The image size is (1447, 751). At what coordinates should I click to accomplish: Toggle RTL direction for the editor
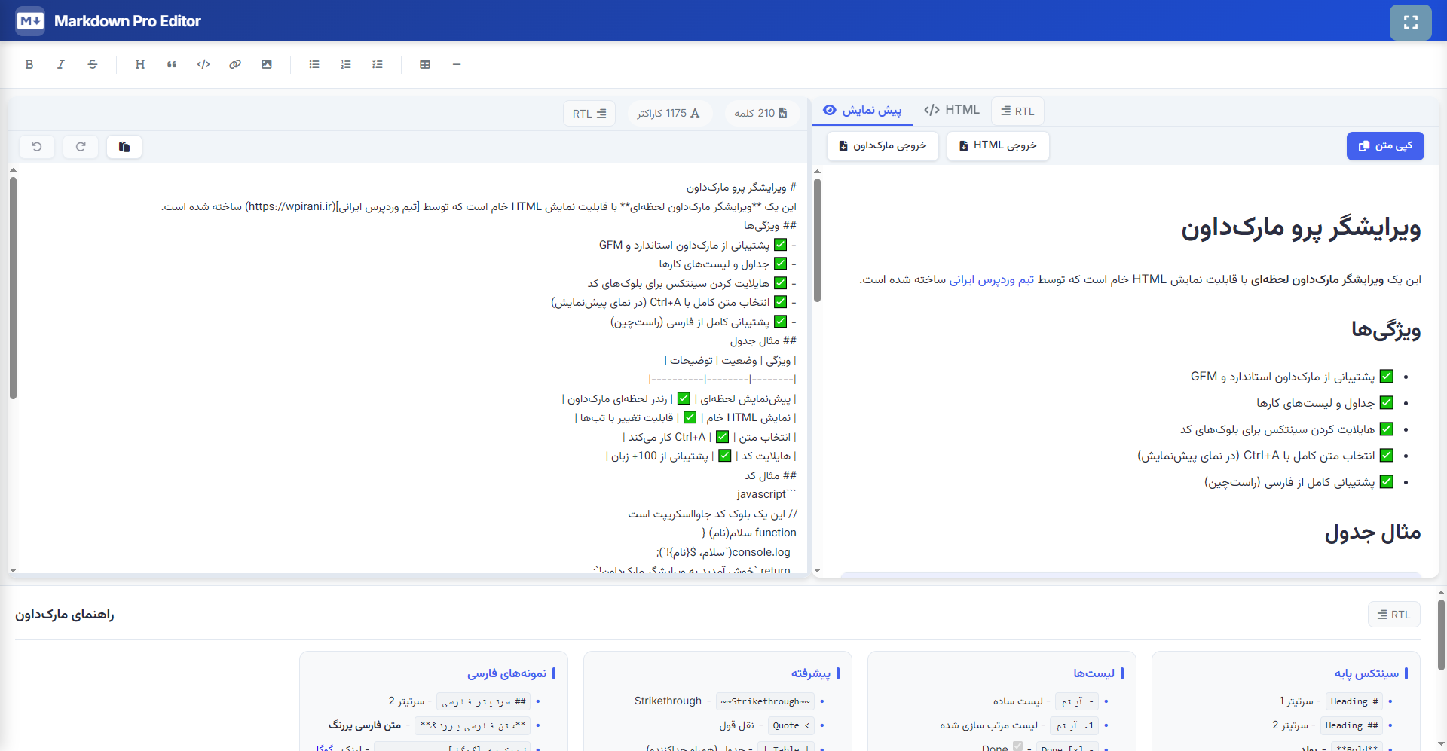point(589,113)
